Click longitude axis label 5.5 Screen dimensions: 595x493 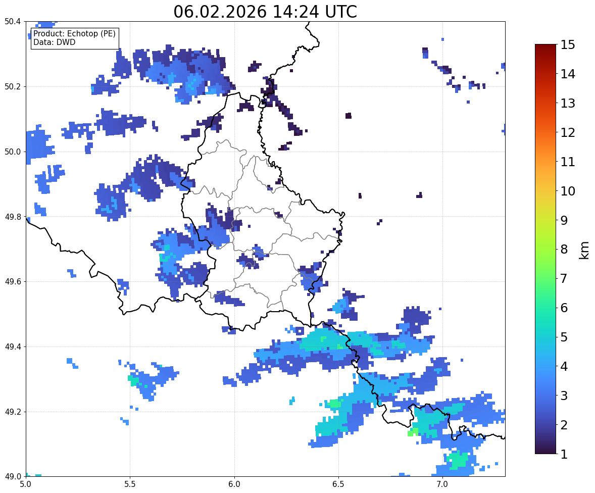(x=130, y=484)
